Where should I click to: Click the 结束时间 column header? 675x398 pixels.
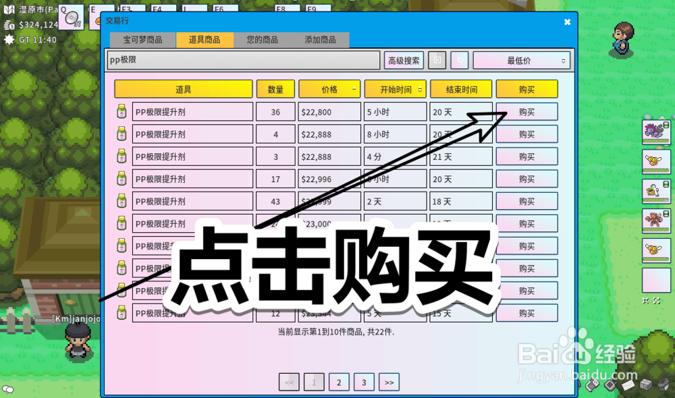click(461, 90)
